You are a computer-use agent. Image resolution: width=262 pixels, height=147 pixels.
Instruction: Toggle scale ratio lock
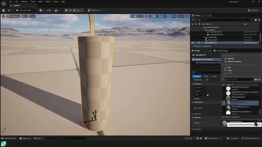pyautogui.click(x=208, y=95)
